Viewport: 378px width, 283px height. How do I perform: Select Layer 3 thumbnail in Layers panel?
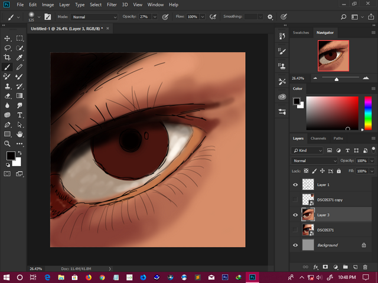pos(308,215)
